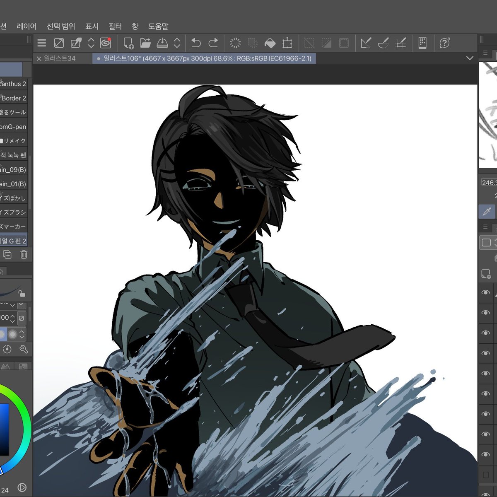Screen dimensions: 497x497
Task: Click the diagonal arrows icon in command bar
Action: [59, 43]
